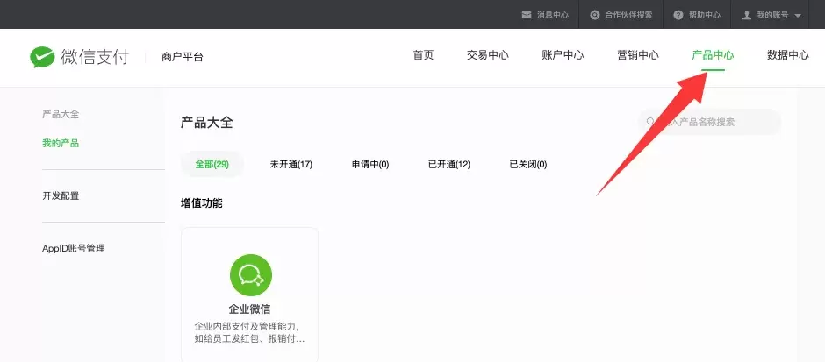Go to 交易中心 in top navigation
The height and width of the screenshot is (362, 825).
[487, 55]
